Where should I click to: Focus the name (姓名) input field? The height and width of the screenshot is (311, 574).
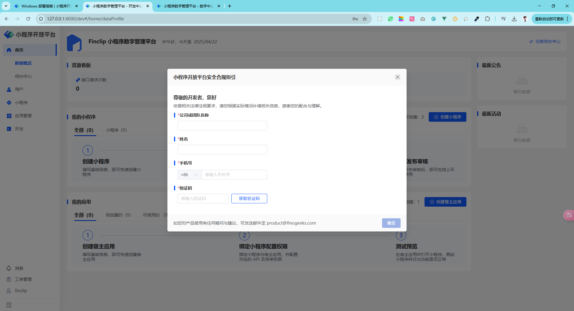point(222,150)
